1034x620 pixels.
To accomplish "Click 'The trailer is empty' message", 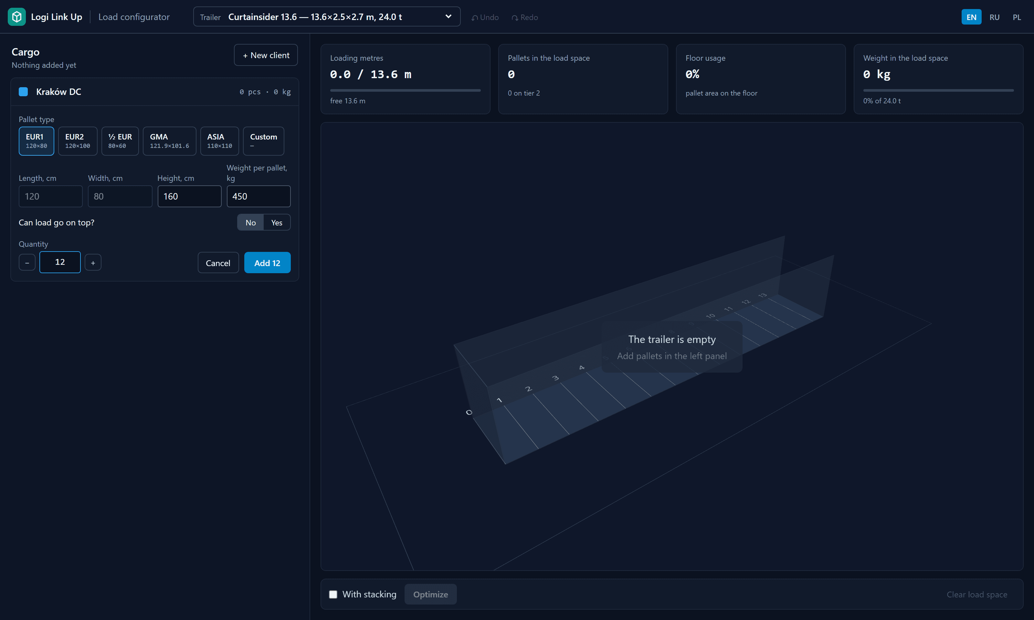I will click(672, 339).
